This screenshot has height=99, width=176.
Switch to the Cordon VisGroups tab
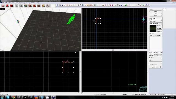159,35
